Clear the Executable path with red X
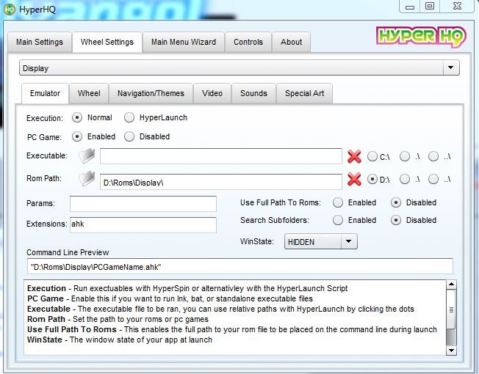This screenshot has height=374, width=479. [354, 157]
